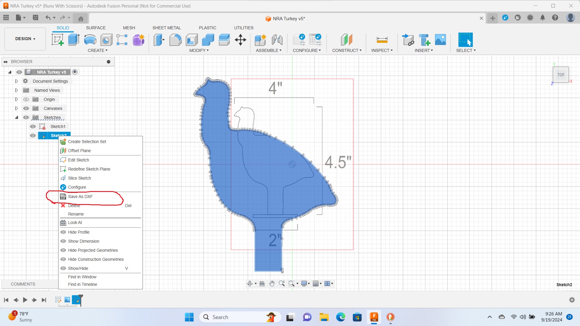Jump timeline to the end

click(44, 300)
